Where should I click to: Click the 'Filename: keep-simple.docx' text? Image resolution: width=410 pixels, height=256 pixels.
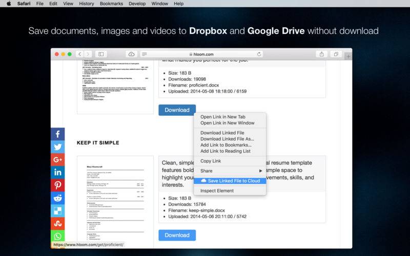click(x=196, y=210)
